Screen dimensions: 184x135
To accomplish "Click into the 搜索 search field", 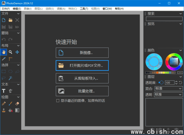I will pos(164,19).
